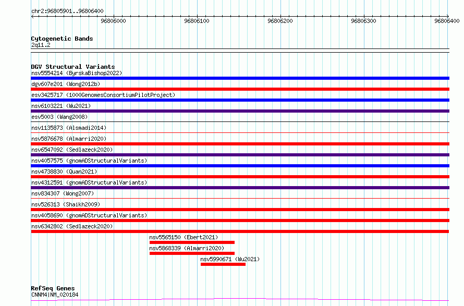Click the blue bar under nsv4057575
The height and width of the screenshot is (306, 464).
click(x=240, y=166)
